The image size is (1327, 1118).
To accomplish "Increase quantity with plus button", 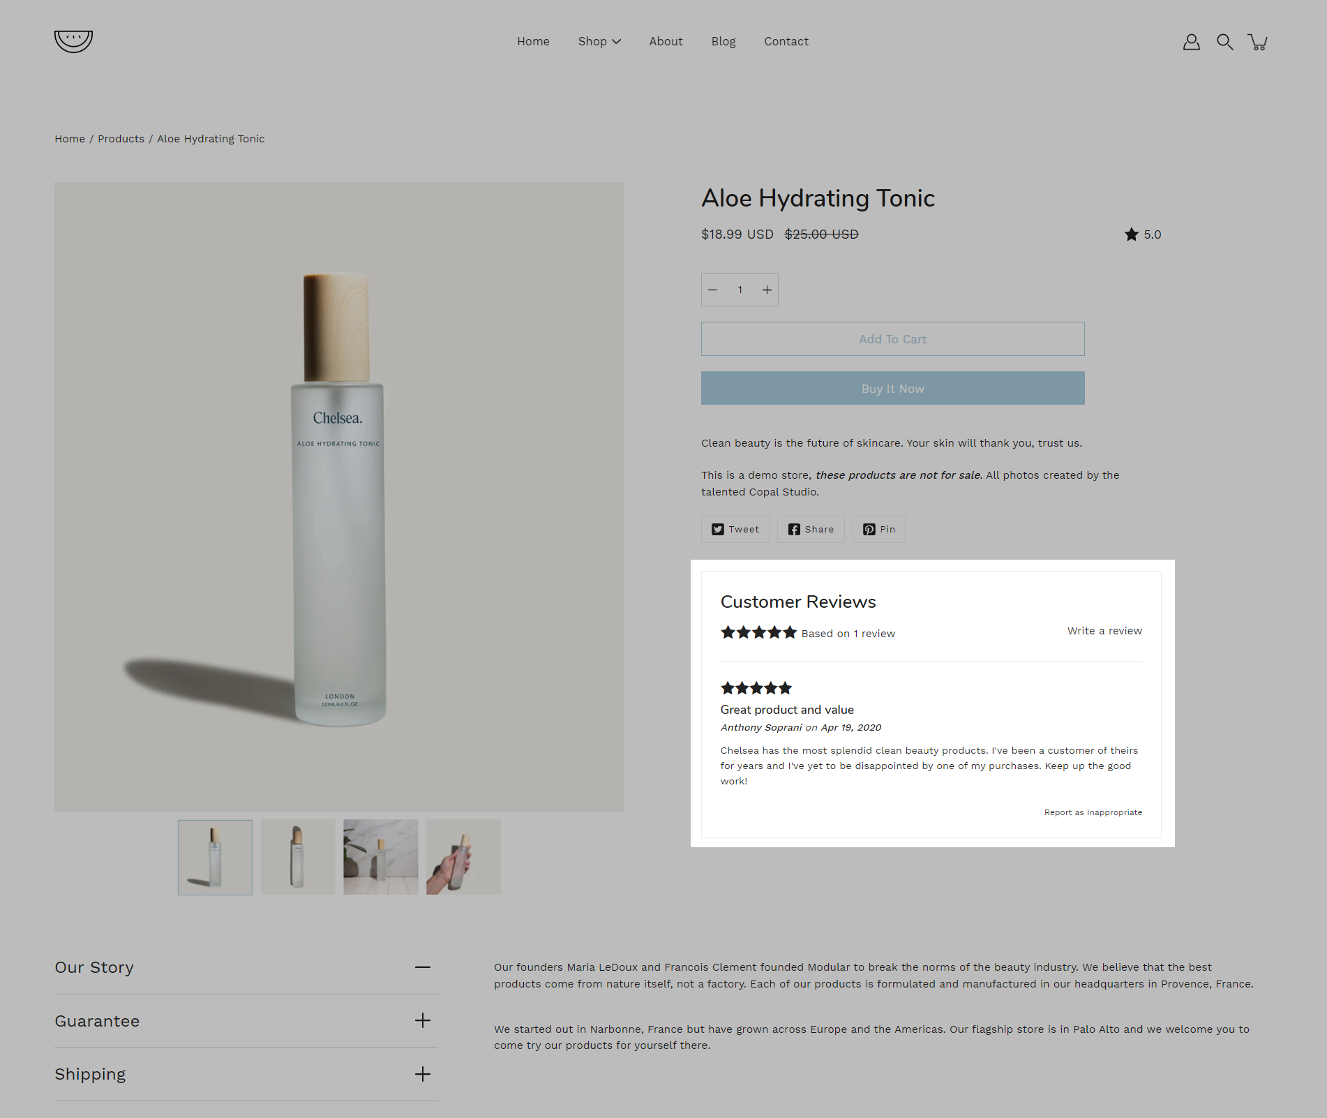I will click(x=767, y=290).
